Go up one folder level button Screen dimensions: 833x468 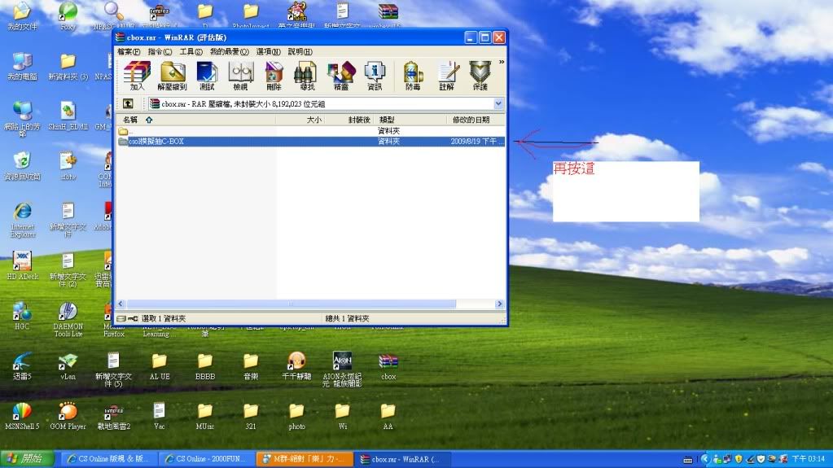[x=128, y=104]
